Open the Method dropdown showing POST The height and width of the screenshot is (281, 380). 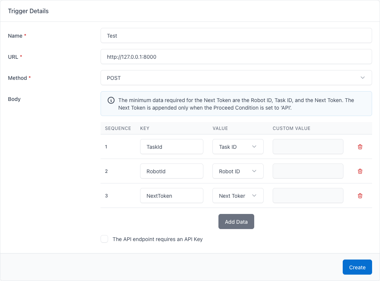(x=236, y=78)
